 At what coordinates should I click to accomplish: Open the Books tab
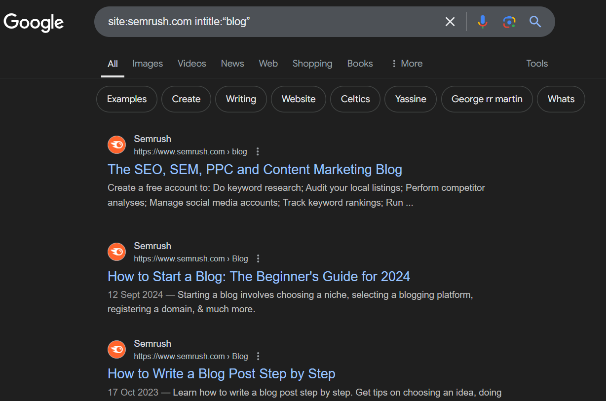(360, 64)
